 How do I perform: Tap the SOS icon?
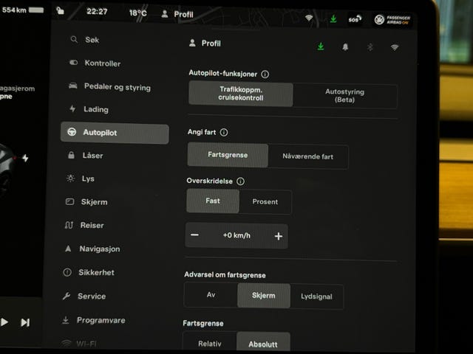click(x=355, y=19)
